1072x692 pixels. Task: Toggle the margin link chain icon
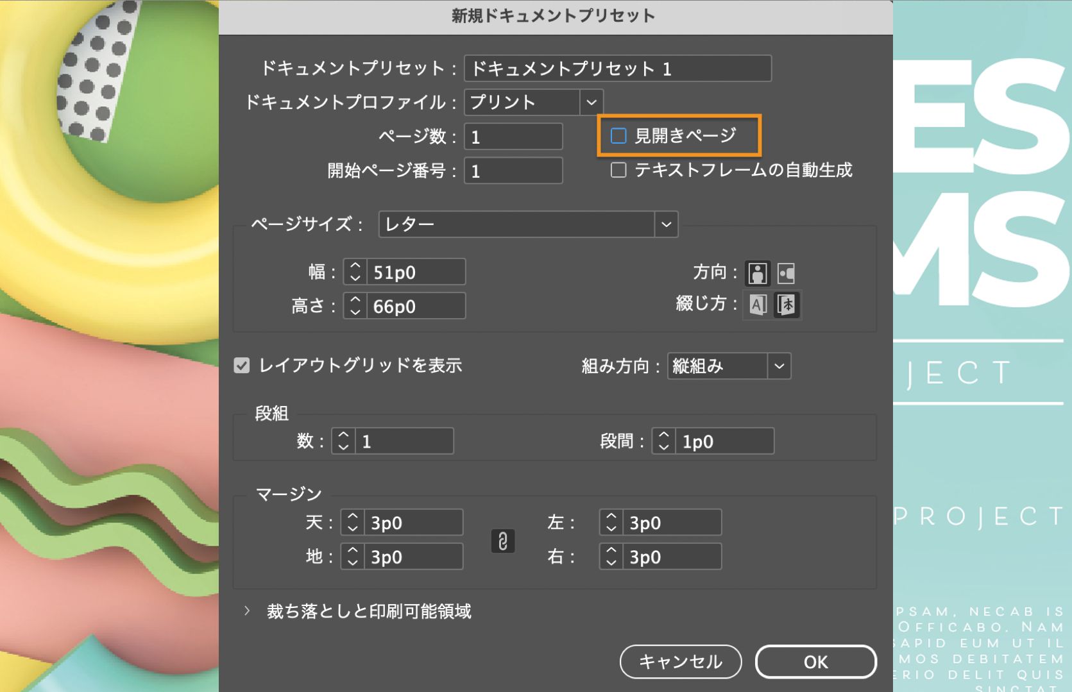(x=503, y=541)
